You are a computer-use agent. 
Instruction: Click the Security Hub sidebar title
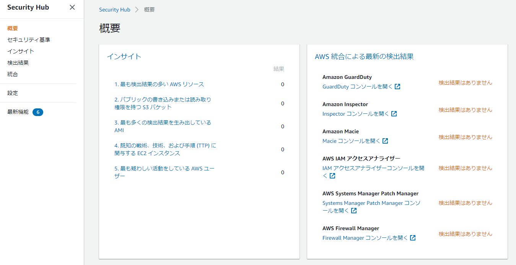click(x=28, y=7)
